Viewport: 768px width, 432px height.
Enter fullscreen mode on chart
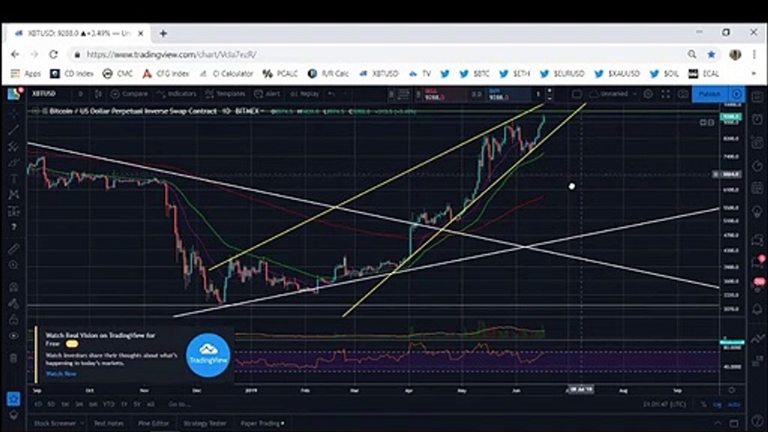tap(665, 94)
